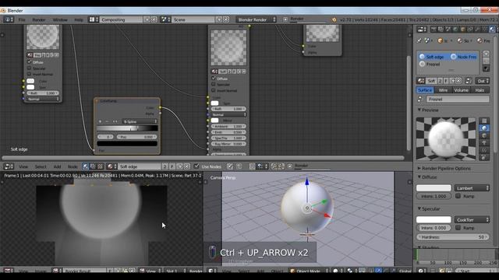Select the Halo material type button
The image size is (499, 280).
tap(480, 90)
